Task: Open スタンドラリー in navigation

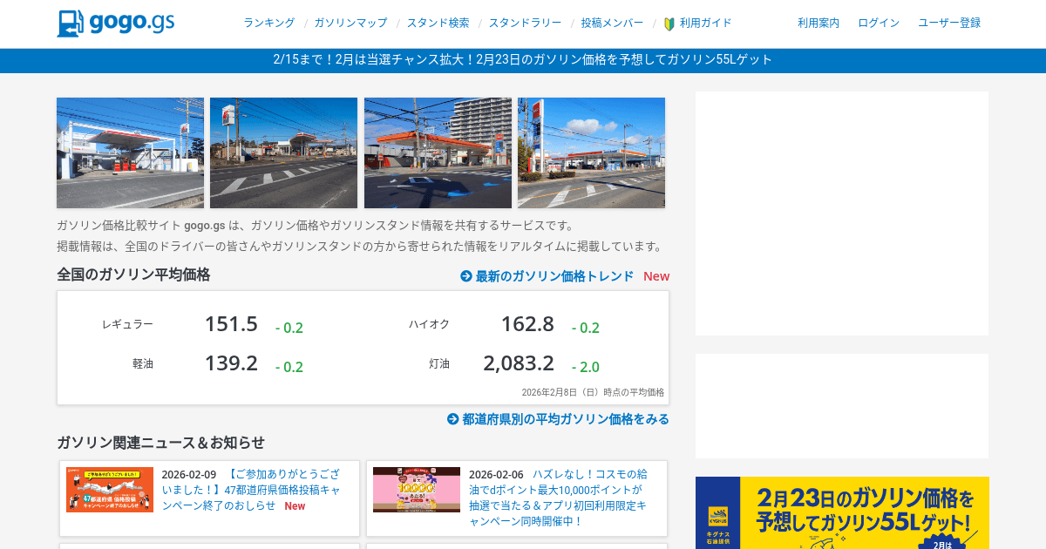Action: click(x=525, y=24)
